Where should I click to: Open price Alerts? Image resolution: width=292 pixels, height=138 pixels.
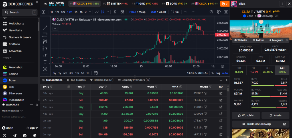click(x=276, y=115)
